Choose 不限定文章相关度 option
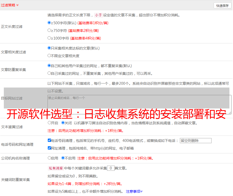The height and width of the screenshot is (196, 233). tap(49, 56)
